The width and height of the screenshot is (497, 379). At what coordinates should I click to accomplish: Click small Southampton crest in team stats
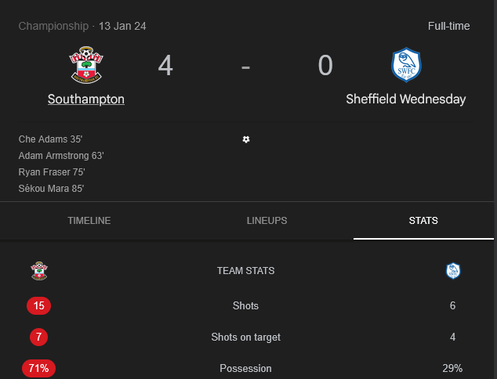click(x=38, y=271)
